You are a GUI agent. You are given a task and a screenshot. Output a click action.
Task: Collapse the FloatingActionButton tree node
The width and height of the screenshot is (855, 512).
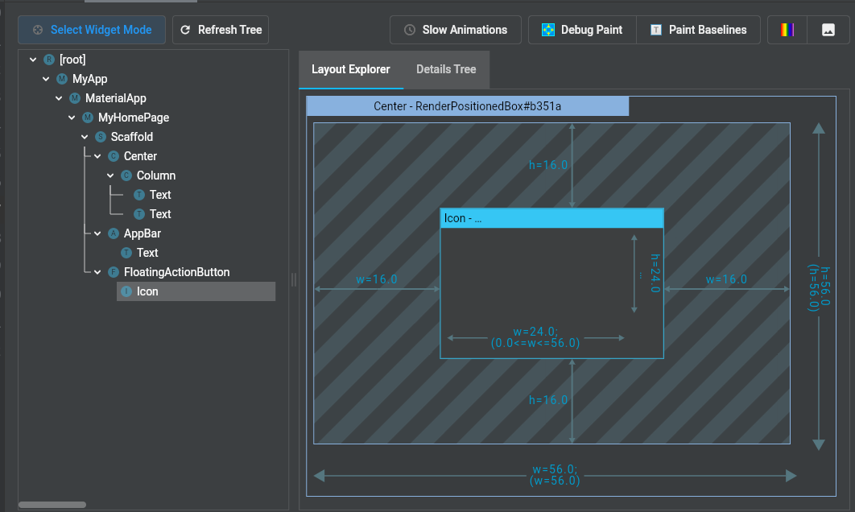[x=98, y=272]
